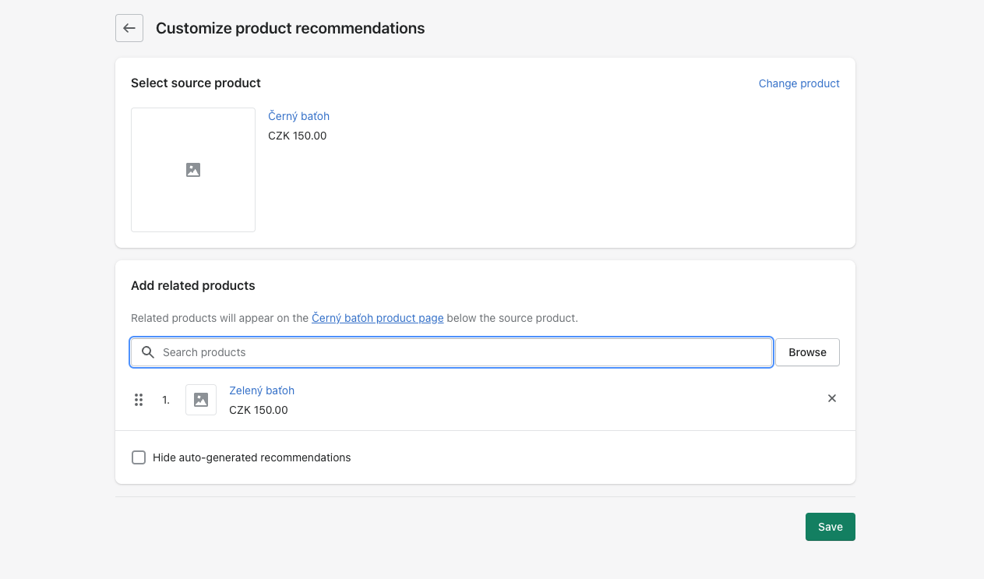Click the Customize product recommendations heading
The image size is (984, 579).
coord(290,28)
